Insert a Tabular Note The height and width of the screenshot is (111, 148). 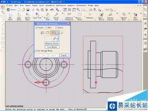pyautogui.click(x=124, y=17)
